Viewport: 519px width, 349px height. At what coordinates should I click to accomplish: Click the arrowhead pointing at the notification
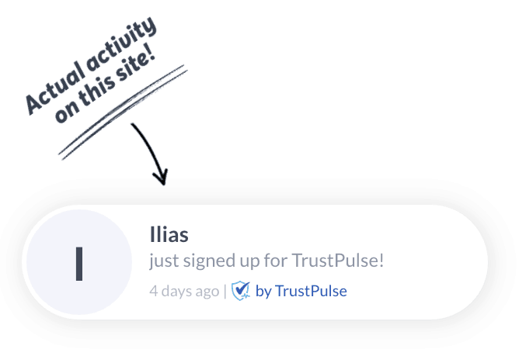161,178
